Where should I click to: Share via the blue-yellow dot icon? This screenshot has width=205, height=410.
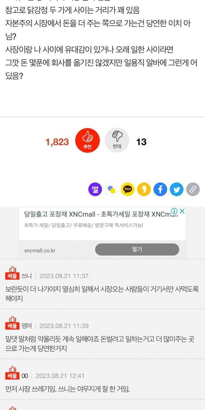point(111,190)
